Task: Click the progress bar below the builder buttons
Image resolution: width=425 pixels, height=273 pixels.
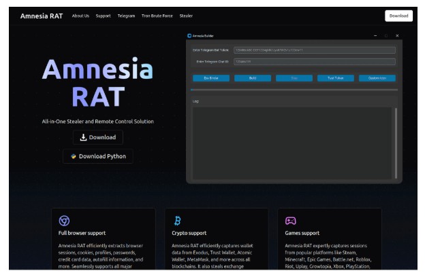Action: tap(294, 89)
